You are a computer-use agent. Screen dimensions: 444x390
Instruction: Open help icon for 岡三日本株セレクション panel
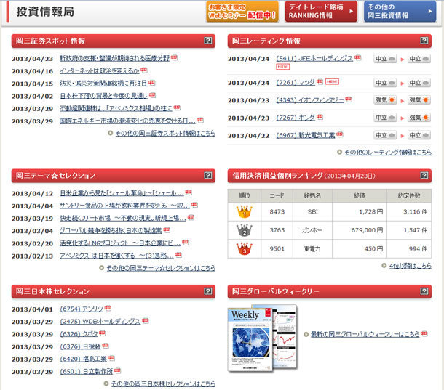(x=208, y=291)
